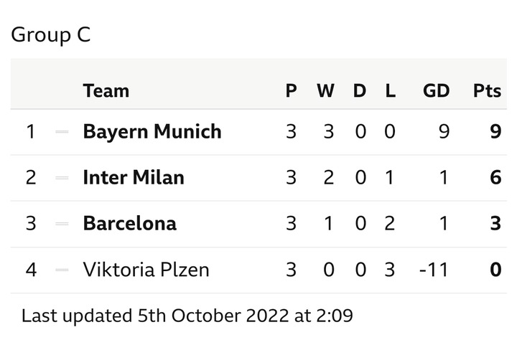Click Inter Milan's no-movement dash icon

(x=62, y=178)
